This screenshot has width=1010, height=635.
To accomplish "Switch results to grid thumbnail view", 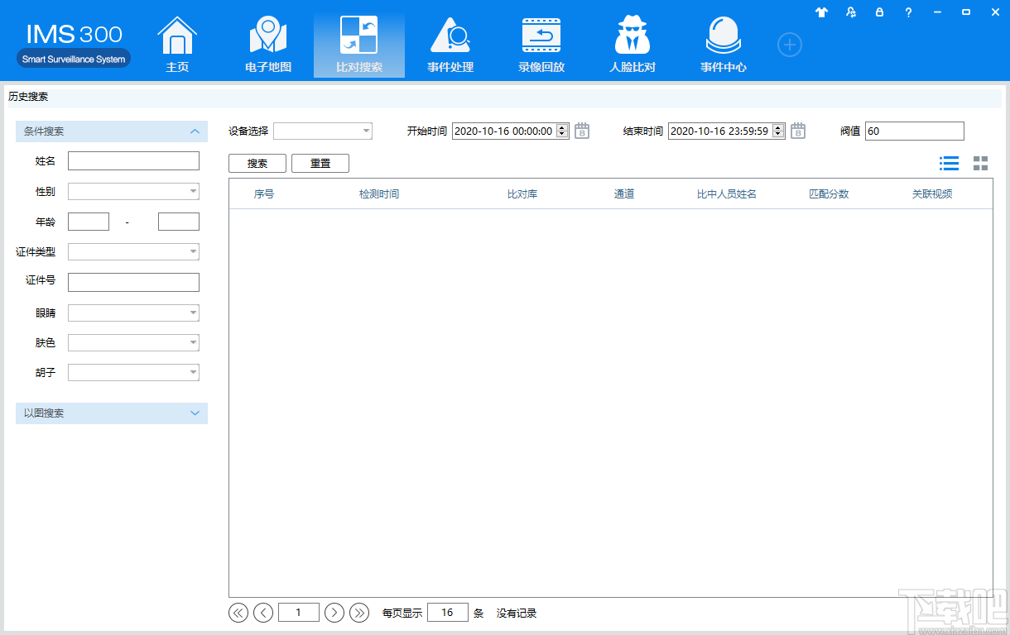I will (x=980, y=163).
